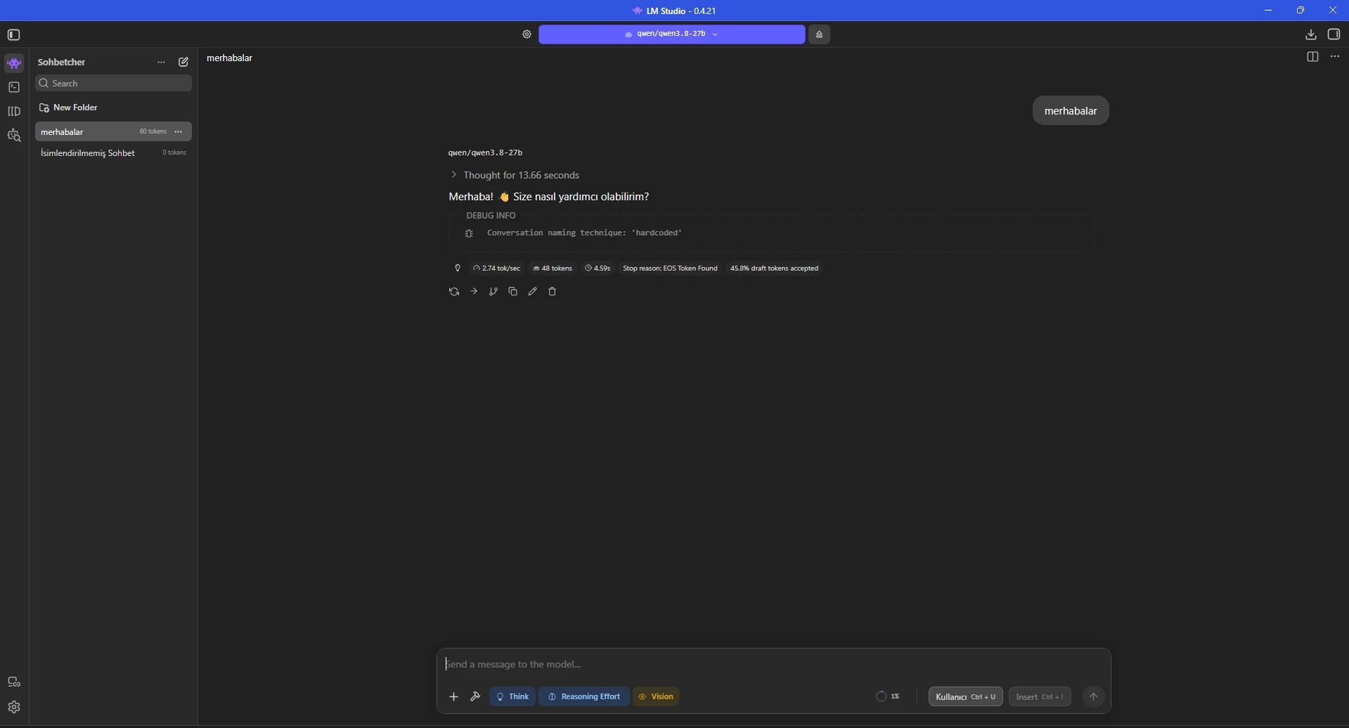Click '45.8% draft tokens accepted' chip
The width and height of the screenshot is (1349, 728).
coord(774,268)
